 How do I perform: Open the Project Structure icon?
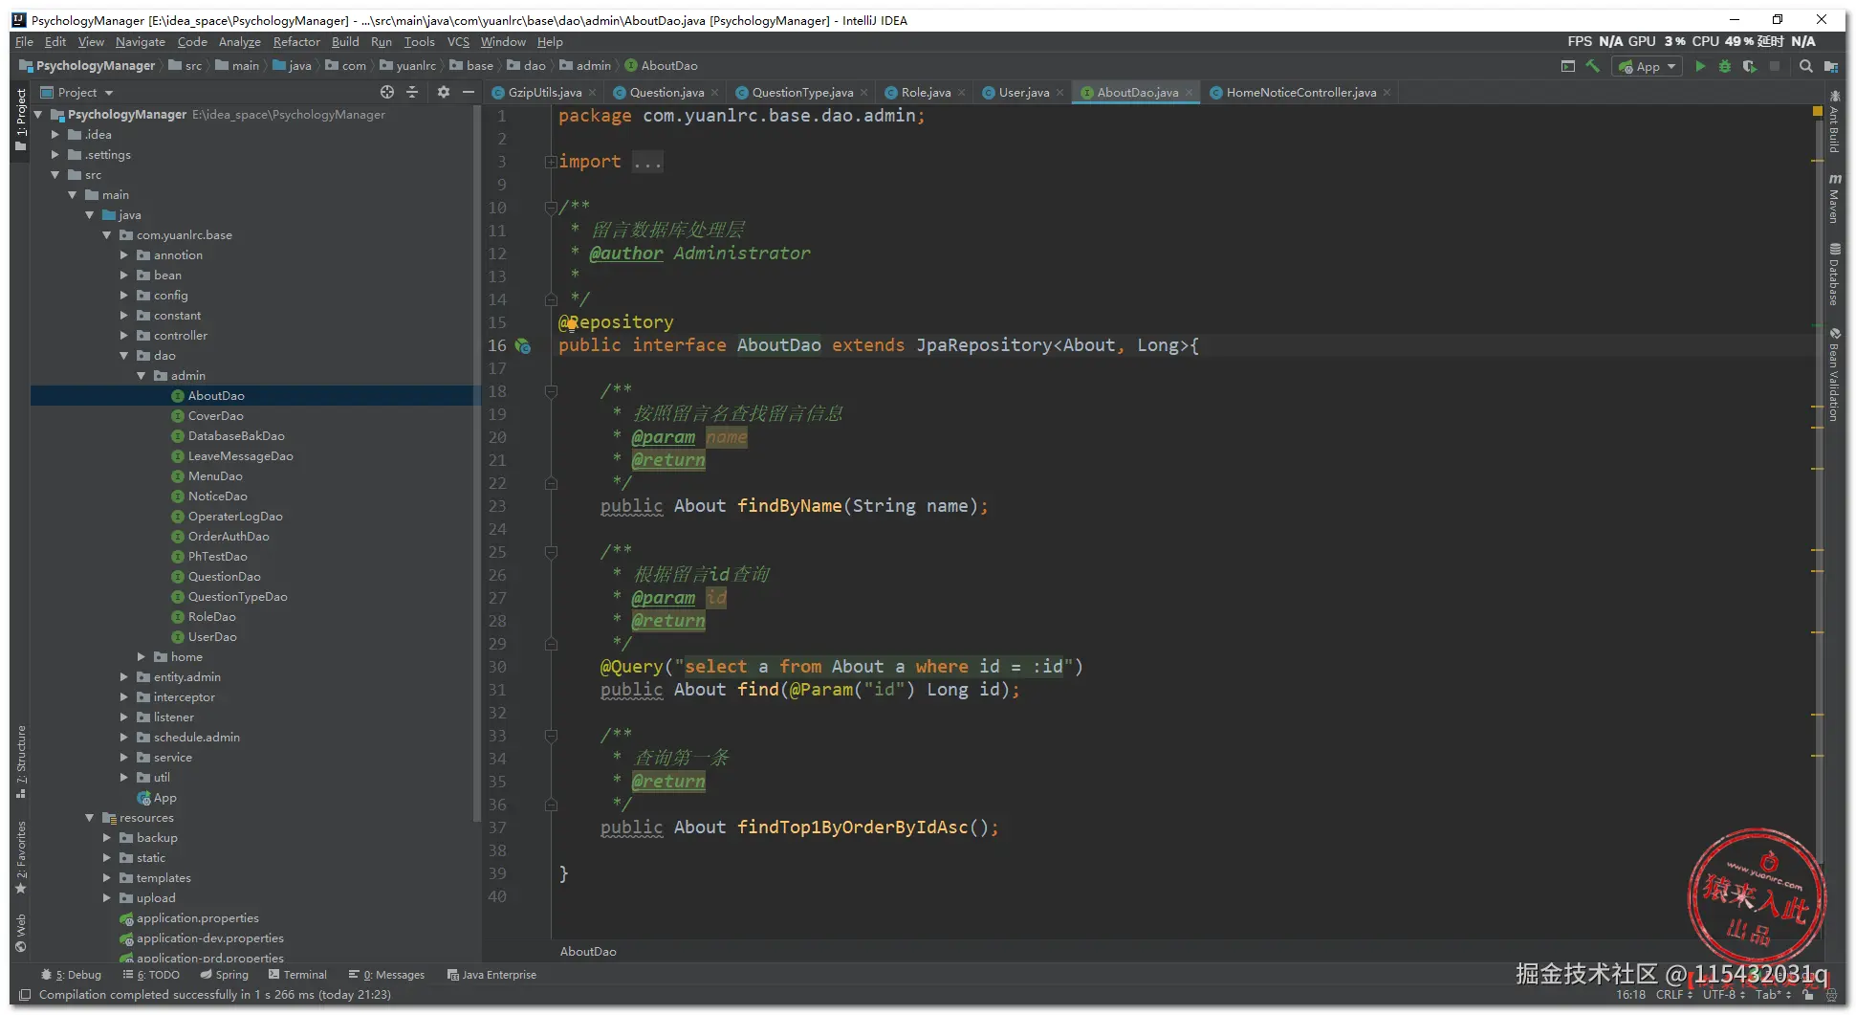(x=1830, y=66)
